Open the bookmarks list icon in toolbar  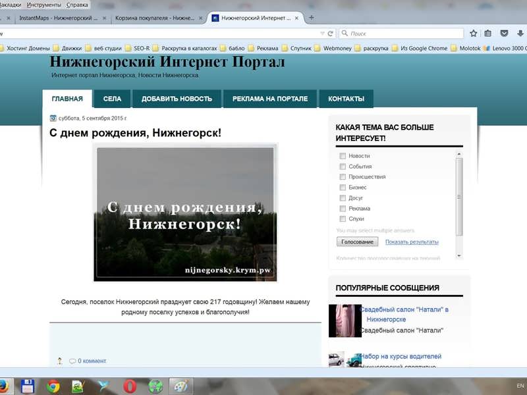point(488,34)
